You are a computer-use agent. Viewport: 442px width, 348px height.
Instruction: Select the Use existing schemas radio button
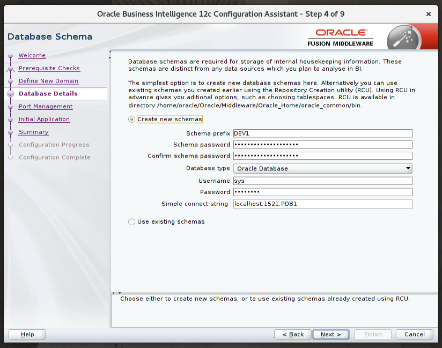click(x=131, y=222)
